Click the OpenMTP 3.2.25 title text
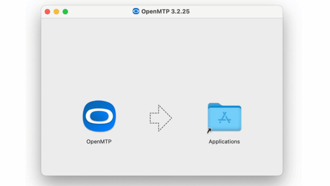 (166, 11)
